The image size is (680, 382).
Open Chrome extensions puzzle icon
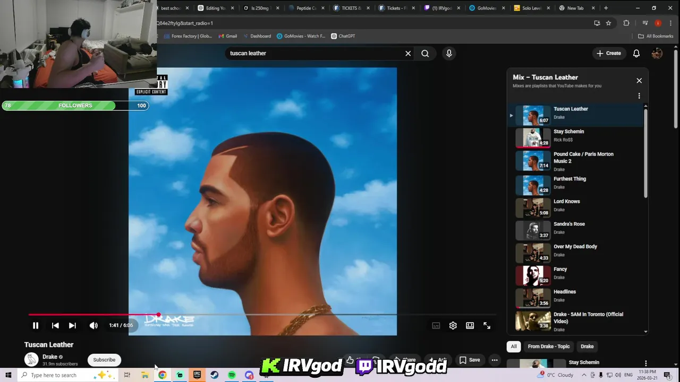pos(626,23)
